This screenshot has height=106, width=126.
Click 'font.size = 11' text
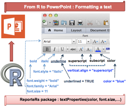[x=37, y=91]
